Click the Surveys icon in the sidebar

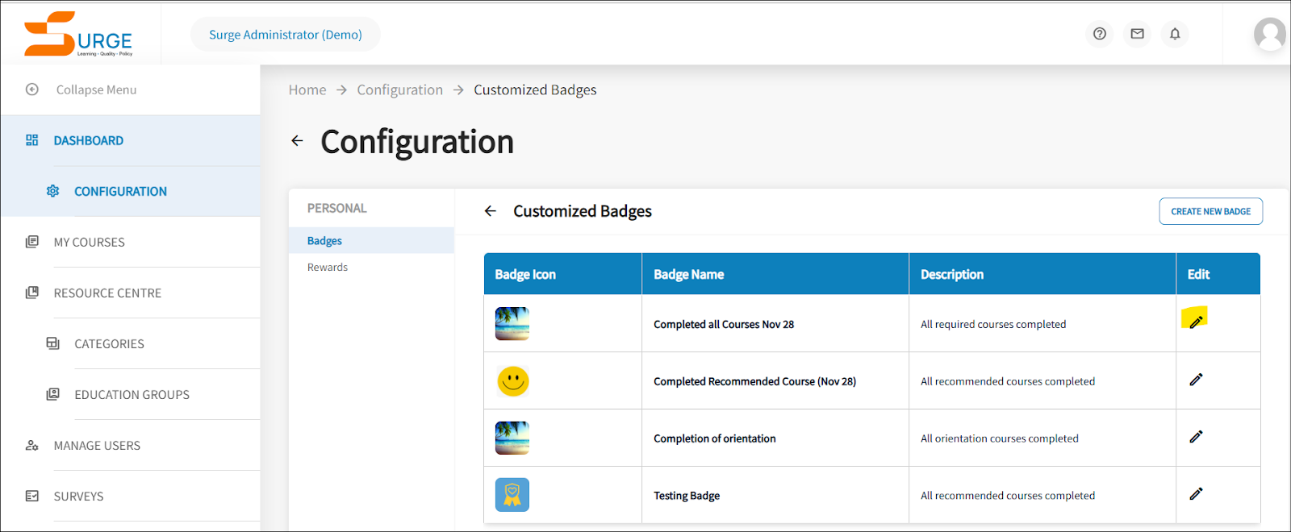coord(31,496)
